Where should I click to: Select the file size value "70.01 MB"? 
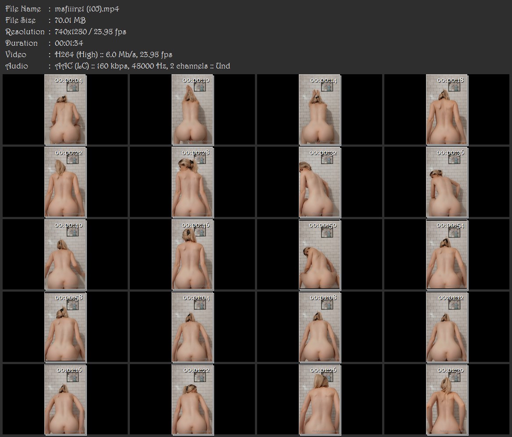70,20
